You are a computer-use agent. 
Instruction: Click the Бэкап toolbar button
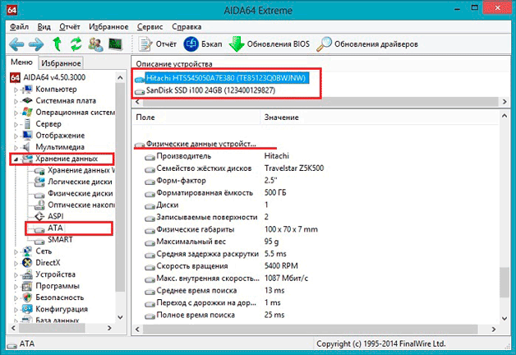coord(203,44)
